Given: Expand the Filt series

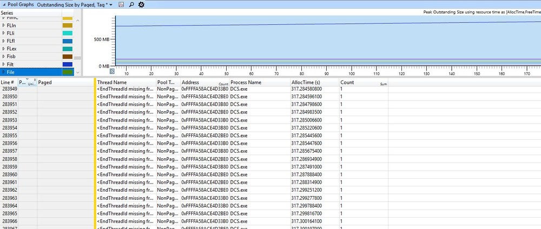Looking at the screenshot, I should 4,64.
